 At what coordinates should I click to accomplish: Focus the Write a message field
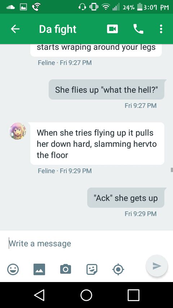[x=86, y=243]
